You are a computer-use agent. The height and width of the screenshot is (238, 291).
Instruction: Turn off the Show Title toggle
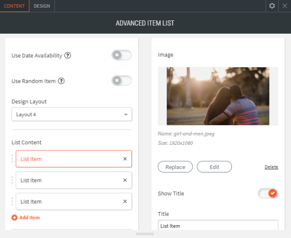click(x=268, y=193)
